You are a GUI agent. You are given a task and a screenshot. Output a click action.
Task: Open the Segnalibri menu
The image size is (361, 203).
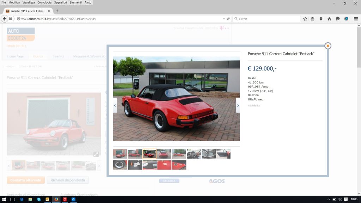coord(61,2)
